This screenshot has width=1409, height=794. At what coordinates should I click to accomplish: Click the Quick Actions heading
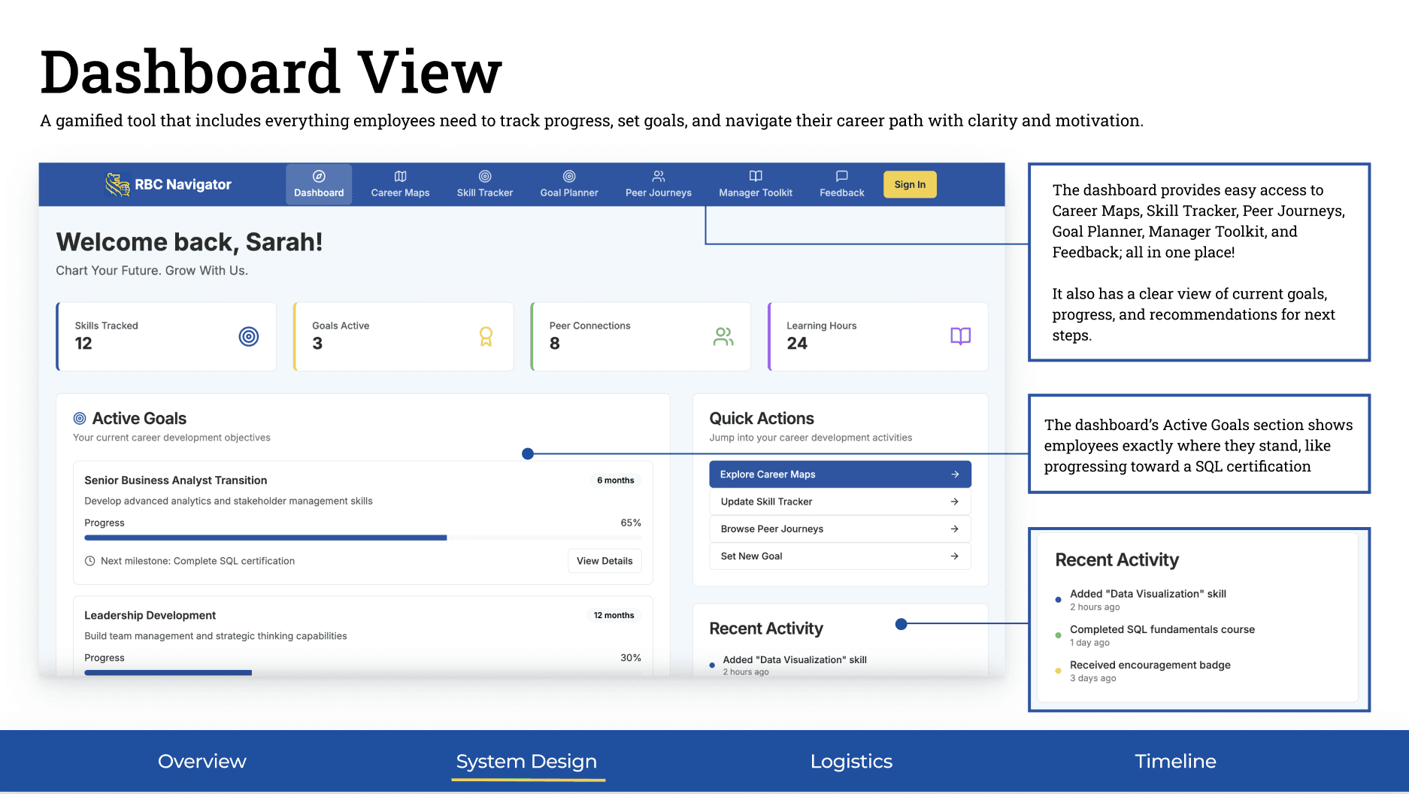(762, 418)
